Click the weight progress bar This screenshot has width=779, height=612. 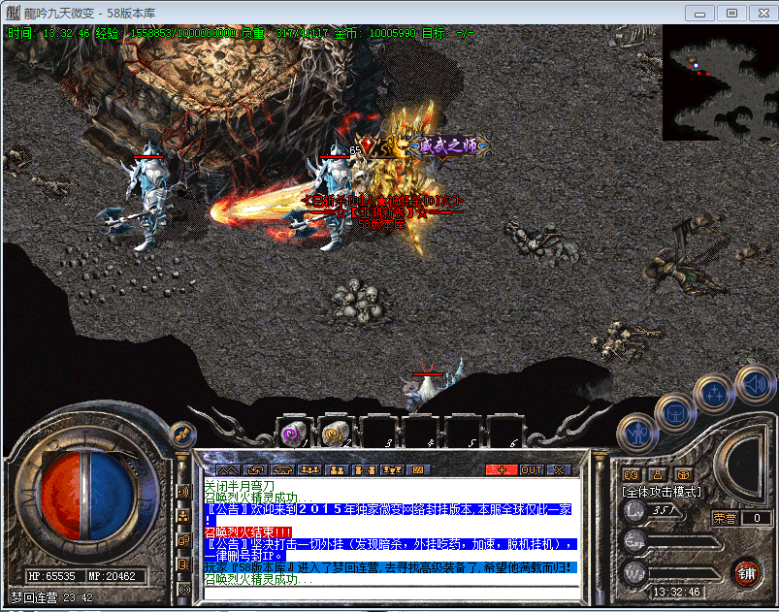point(685,574)
